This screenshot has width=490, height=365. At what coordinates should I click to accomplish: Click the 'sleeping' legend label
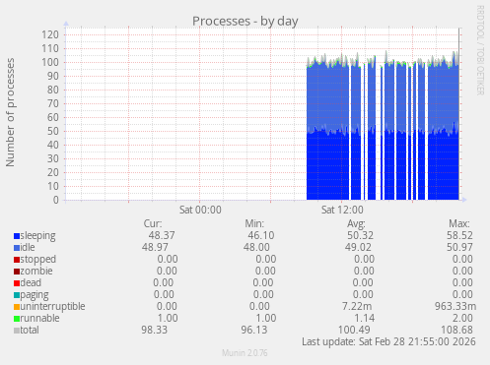tap(37, 236)
